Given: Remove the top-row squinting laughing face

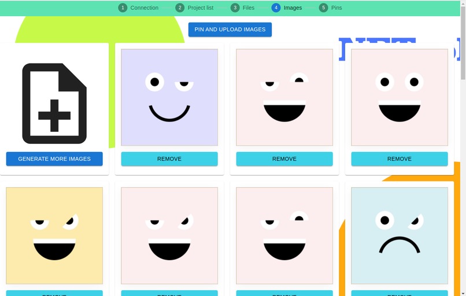Looking at the screenshot, I should click(x=284, y=159).
